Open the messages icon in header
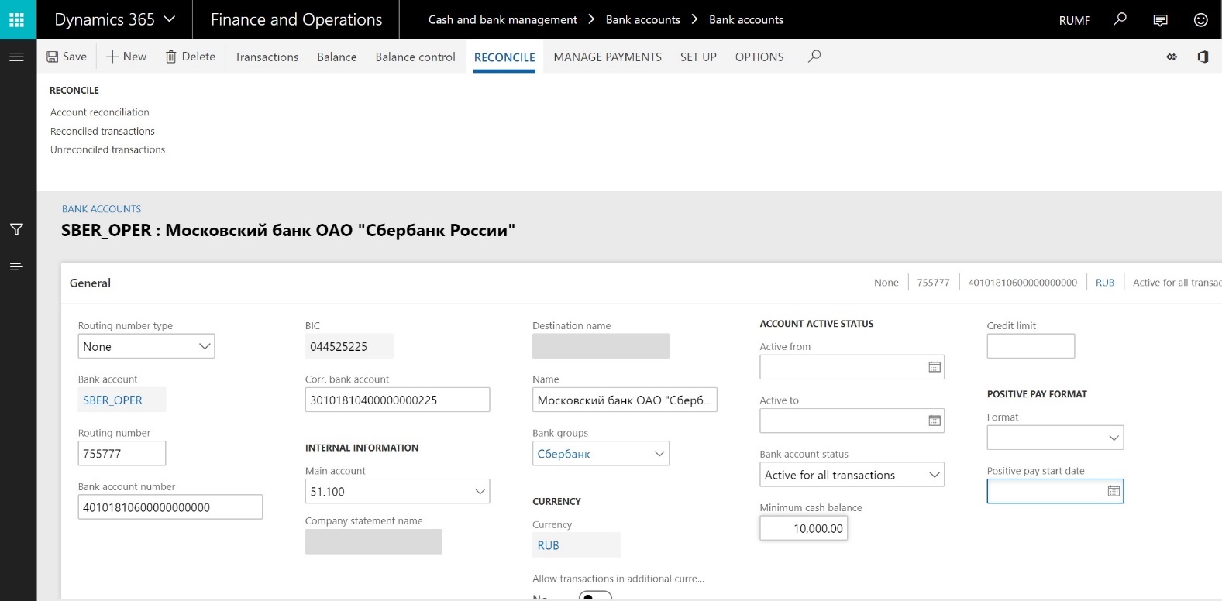The height and width of the screenshot is (601, 1222). (x=1160, y=20)
